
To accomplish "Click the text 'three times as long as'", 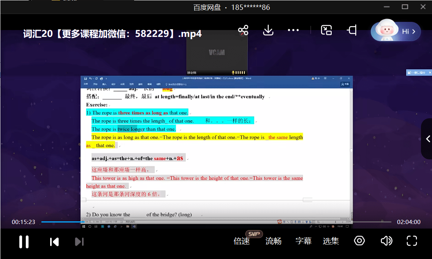I will 143,113.
